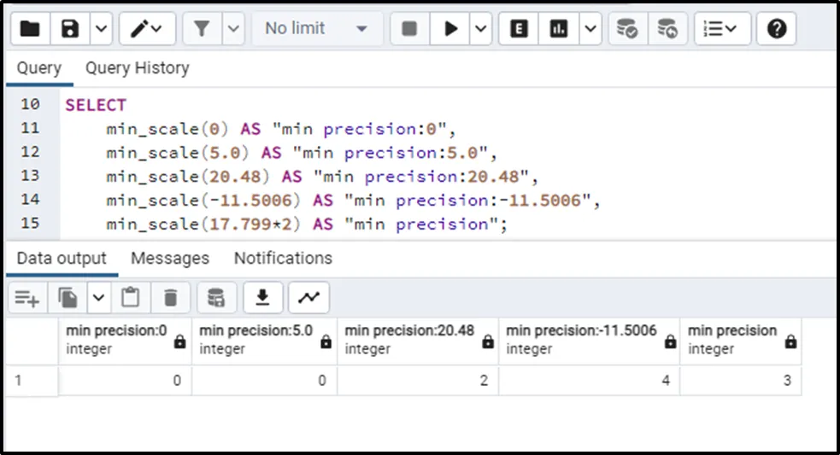Open the graph visualiser icon
Screen dimensions: 840x455
click(308, 297)
